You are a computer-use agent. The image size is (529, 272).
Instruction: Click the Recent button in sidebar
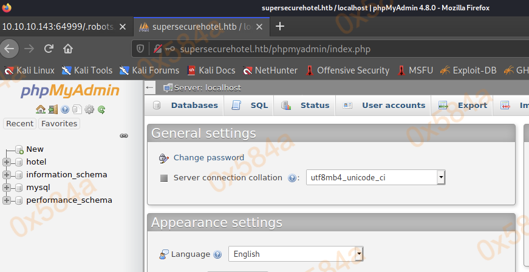pyautogui.click(x=20, y=123)
